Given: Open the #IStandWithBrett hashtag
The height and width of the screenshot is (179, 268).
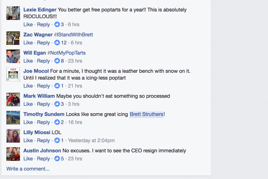Looking at the screenshot, I should tap(73, 35).
